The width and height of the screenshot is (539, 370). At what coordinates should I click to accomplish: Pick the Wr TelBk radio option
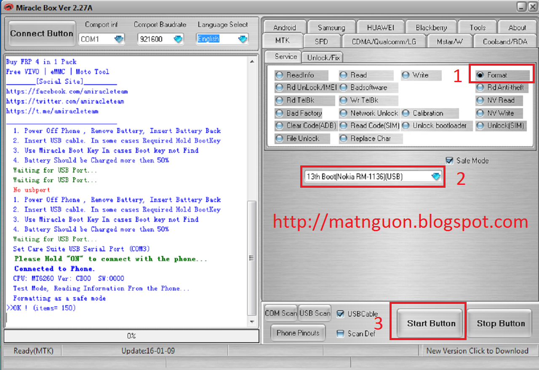368,100
